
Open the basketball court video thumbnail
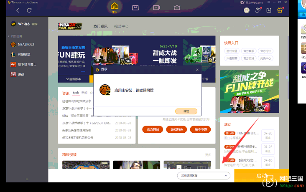(86, 165)
